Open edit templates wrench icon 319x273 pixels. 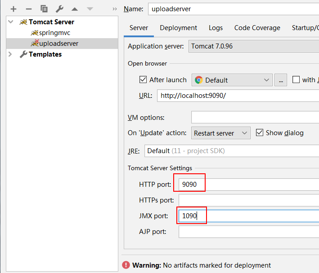[x=59, y=9]
